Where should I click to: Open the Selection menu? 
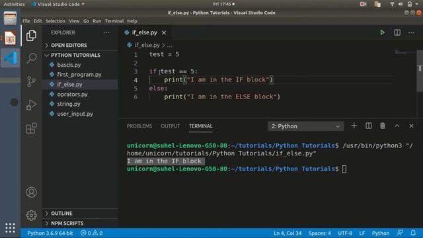click(x=56, y=21)
